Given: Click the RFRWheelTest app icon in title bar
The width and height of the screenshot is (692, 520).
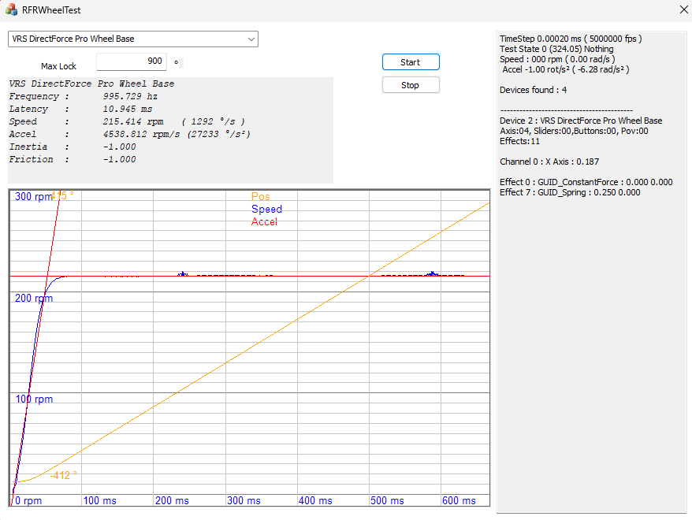Looking at the screenshot, I should click(x=11, y=9).
